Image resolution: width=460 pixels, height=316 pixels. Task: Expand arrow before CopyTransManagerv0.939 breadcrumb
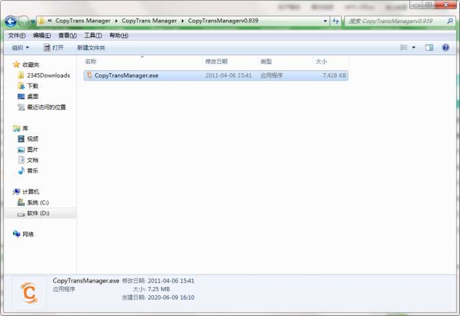[183, 21]
